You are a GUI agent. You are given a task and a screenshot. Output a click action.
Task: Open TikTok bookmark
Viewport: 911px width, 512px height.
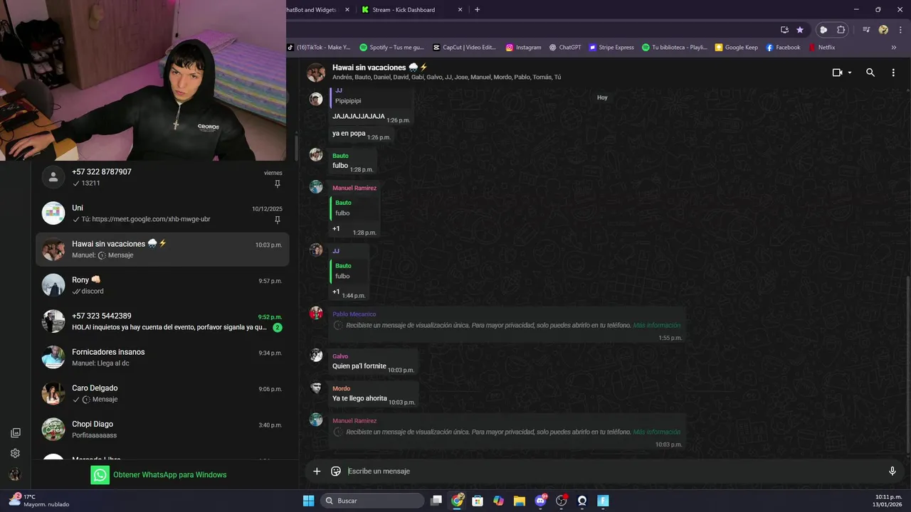coord(319,48)
